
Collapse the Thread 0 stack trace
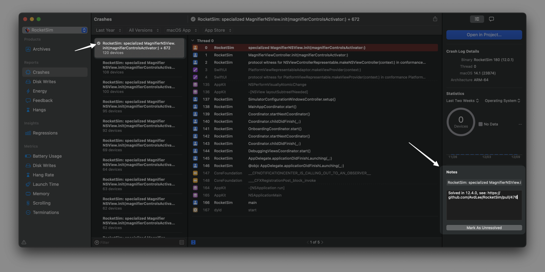tap(193, 40)
